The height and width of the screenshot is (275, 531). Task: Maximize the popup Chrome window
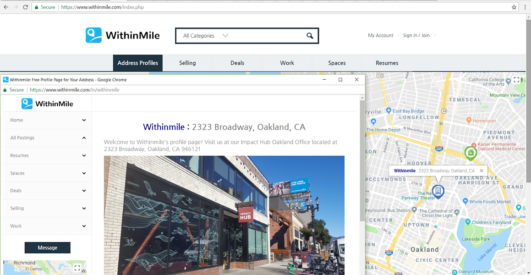click(340, 80)
